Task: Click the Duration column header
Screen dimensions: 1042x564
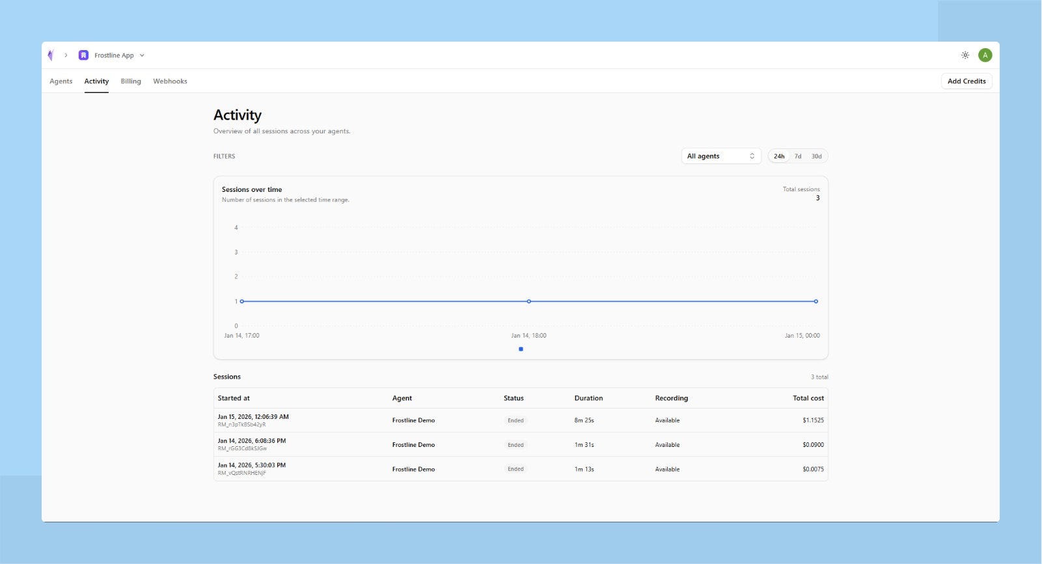Action: (x=588, y=398)
